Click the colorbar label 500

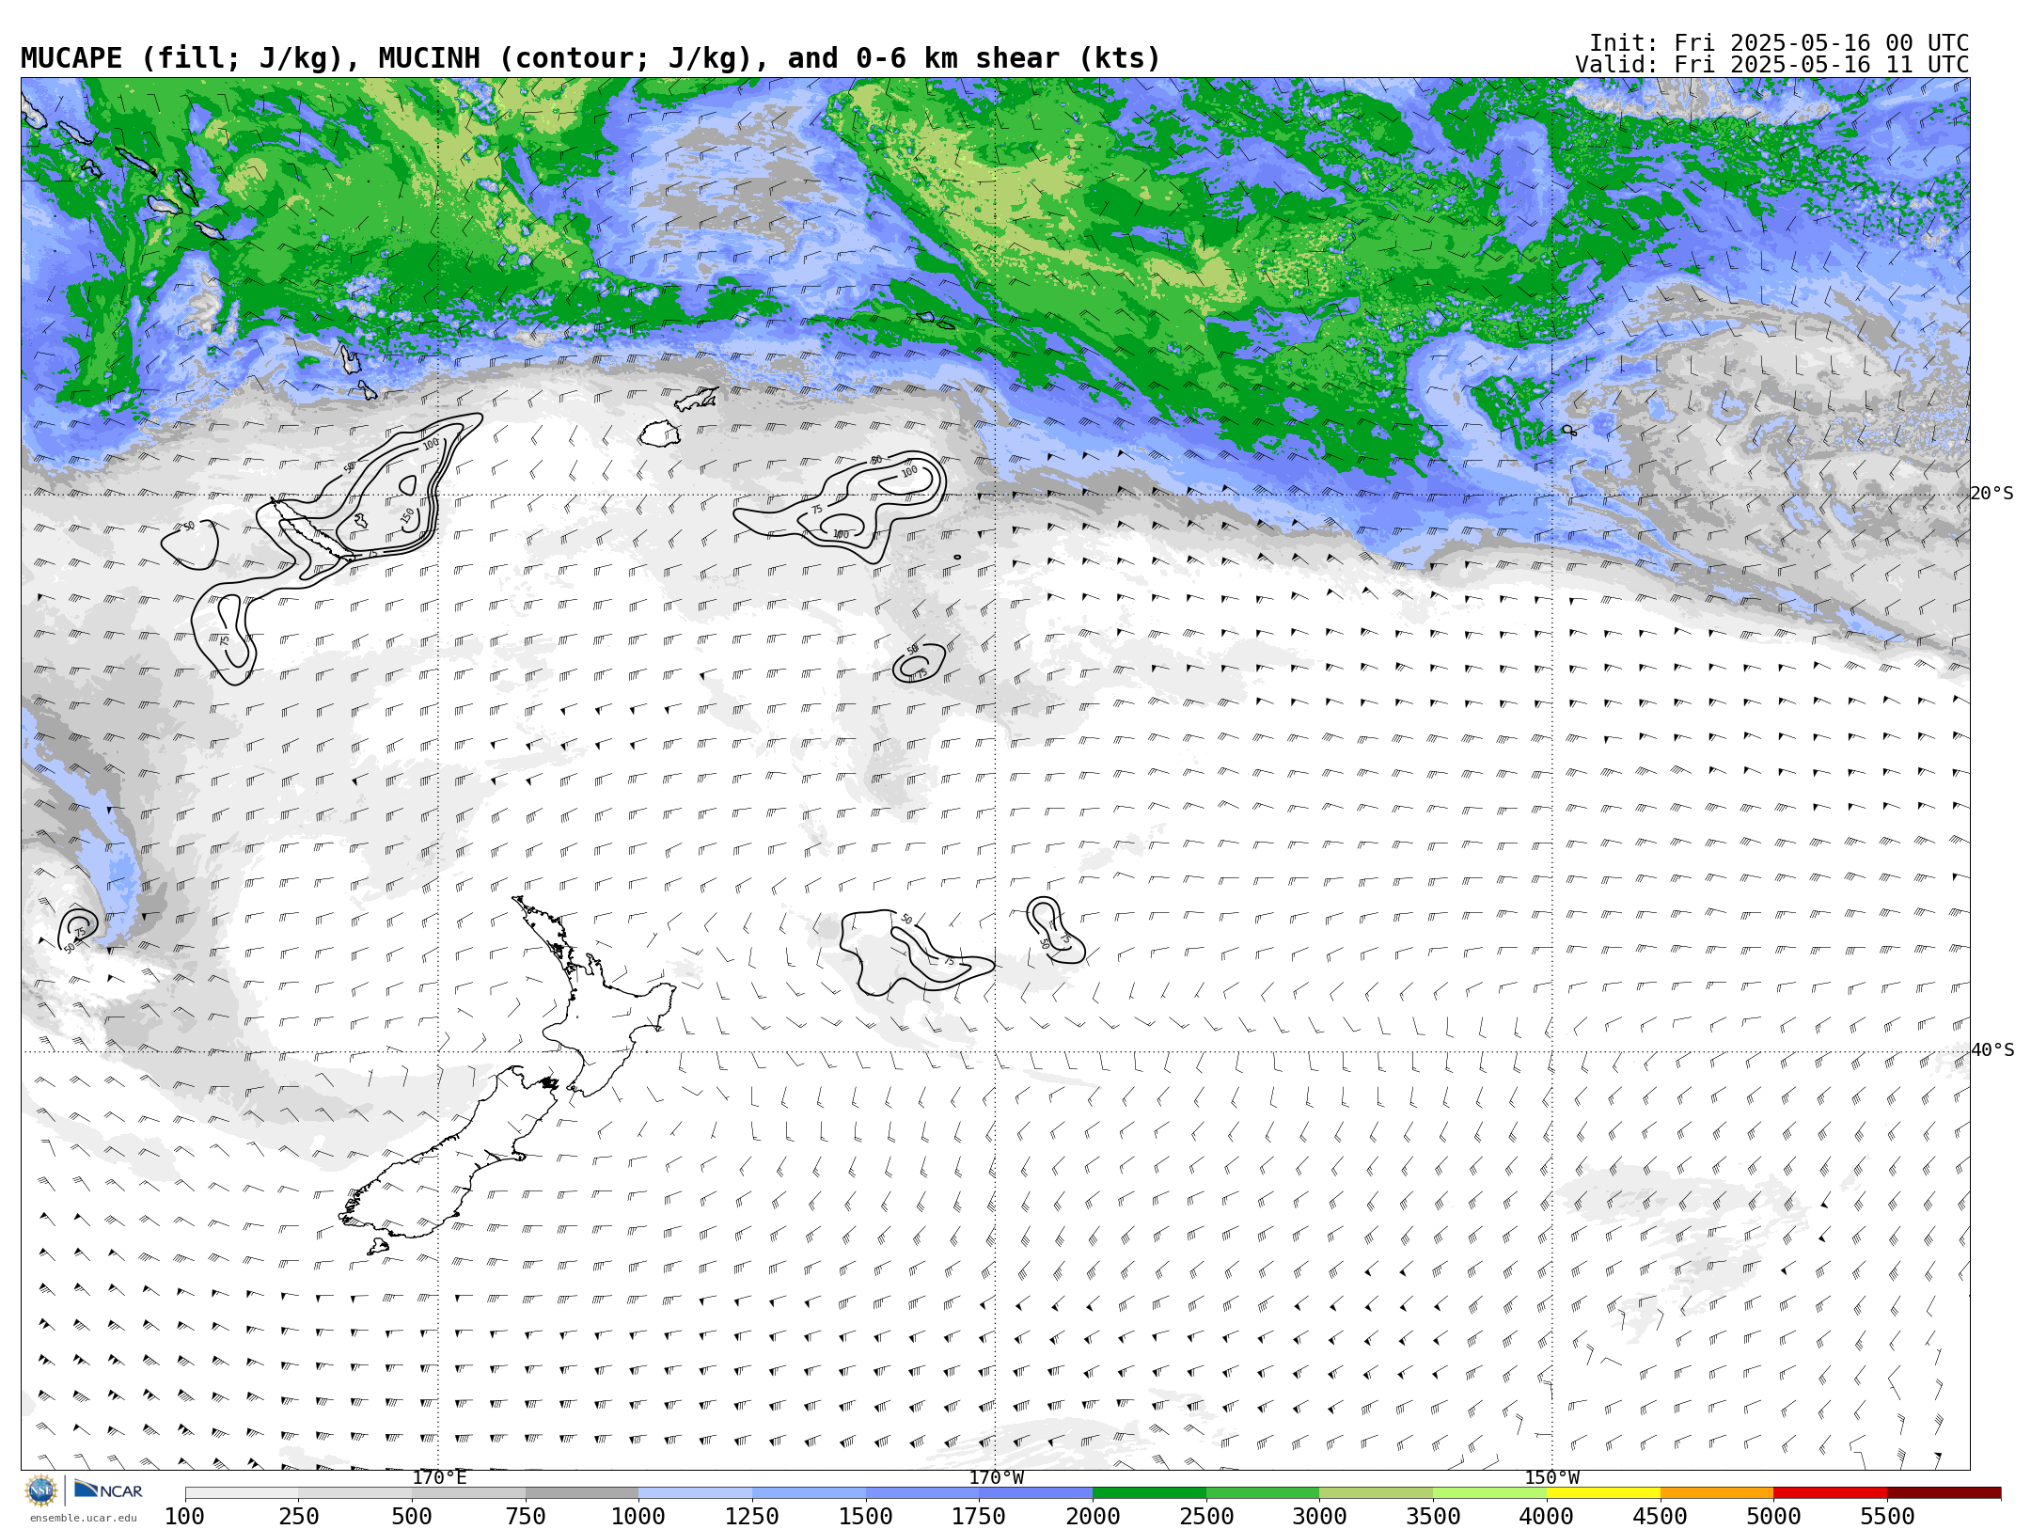[412, 1517]
